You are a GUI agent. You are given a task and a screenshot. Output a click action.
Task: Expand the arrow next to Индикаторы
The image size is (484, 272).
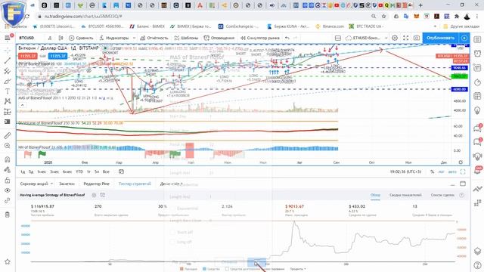point(134,38)
